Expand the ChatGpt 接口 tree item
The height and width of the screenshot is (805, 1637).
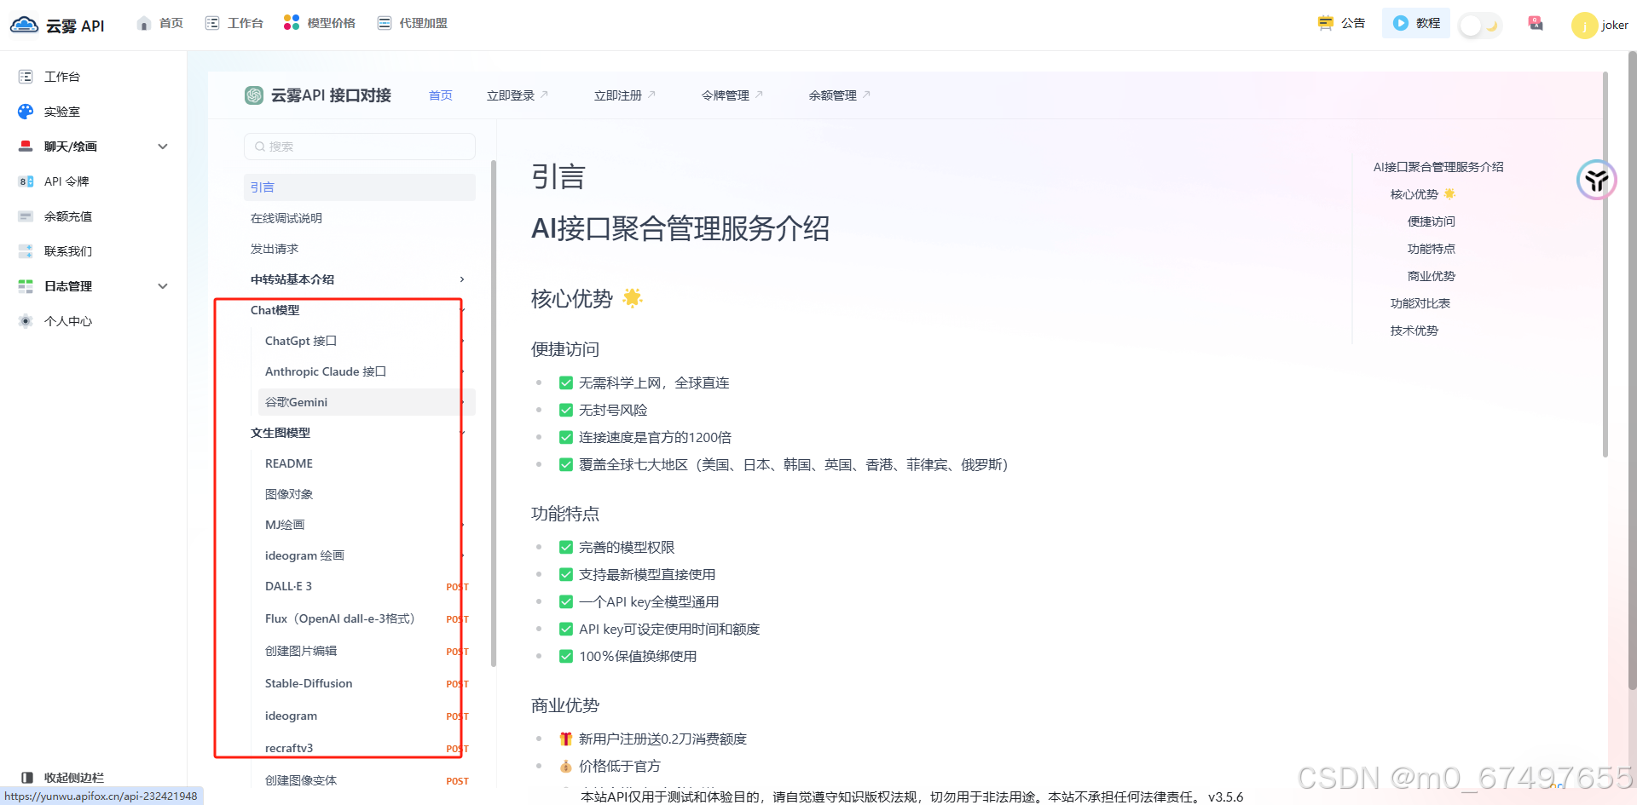click(x=462, y=341)
